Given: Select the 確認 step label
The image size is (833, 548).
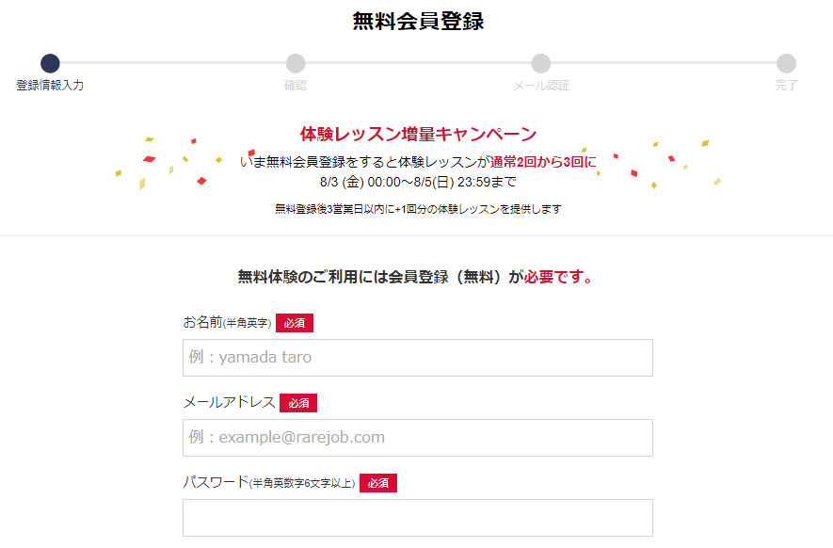Looking at the screenshot, I should pyautogui.click(x=296, y=85).
